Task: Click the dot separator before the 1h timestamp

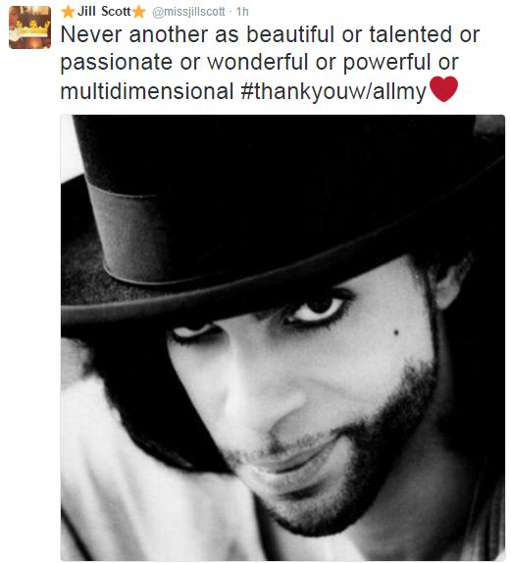Action: pyautogui.click(x=230, y=12)
